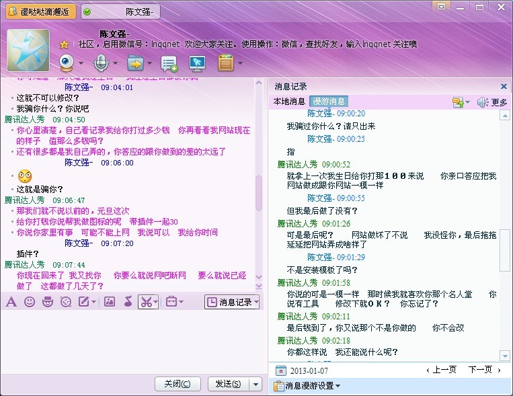Select the 漫游消息 tab

pyautogui.click(x=329, y=102)
